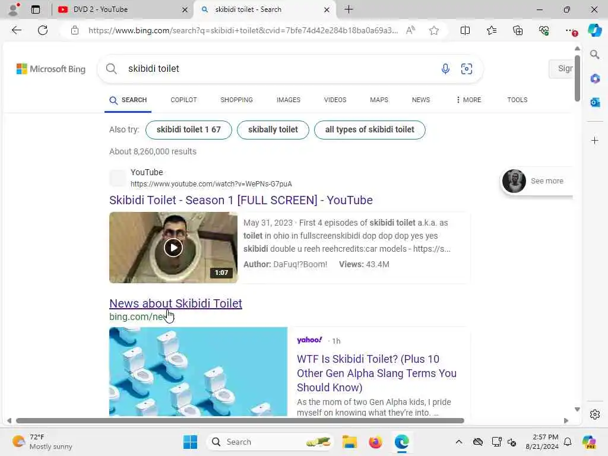Select the NEWS search tab
Viewport: 608px width, 456px height.
click(x=421, y=100)
